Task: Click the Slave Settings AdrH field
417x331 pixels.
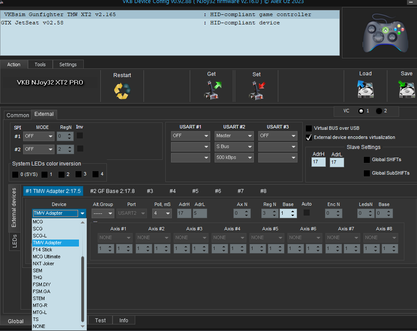Action: click(318, 162)
